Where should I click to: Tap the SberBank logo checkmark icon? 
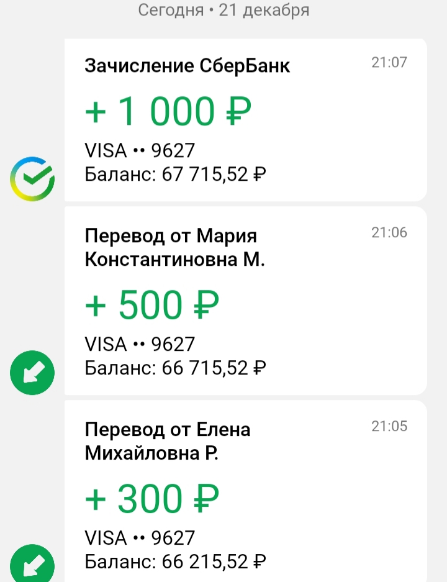(x=32, y=179)
